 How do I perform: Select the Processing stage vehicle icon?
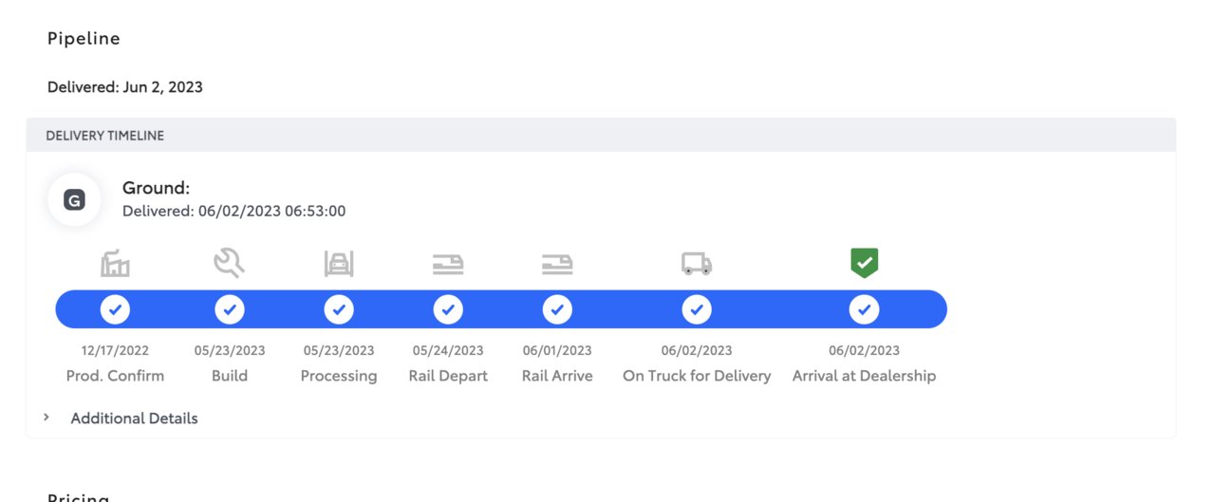pyautogui.click(x=339, y=264)
